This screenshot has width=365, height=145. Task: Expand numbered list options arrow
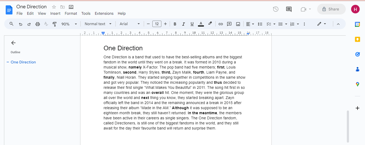coord(298,24)
